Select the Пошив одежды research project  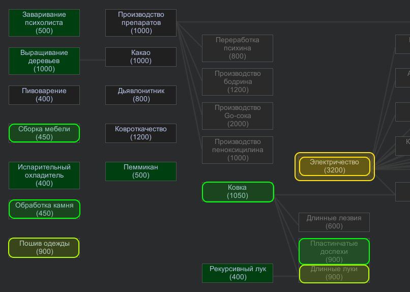44,247
